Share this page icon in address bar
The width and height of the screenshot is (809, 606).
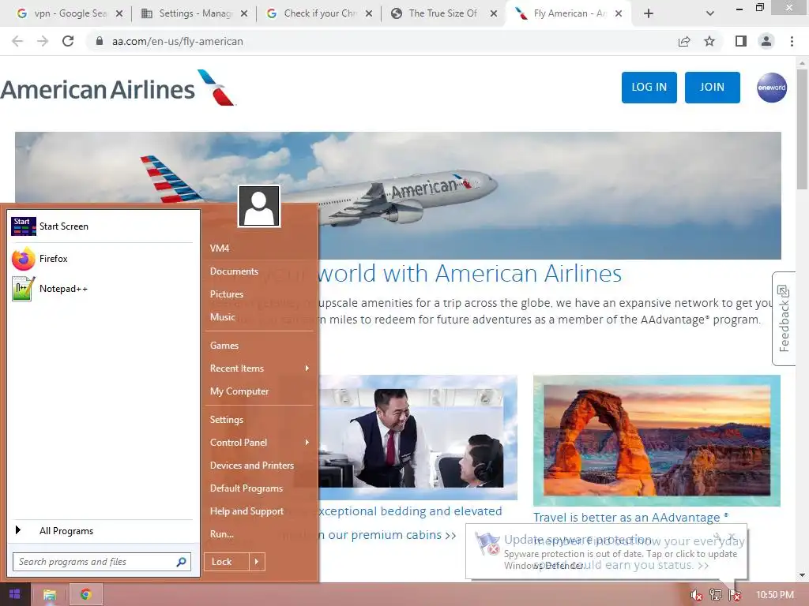(684, 41)
